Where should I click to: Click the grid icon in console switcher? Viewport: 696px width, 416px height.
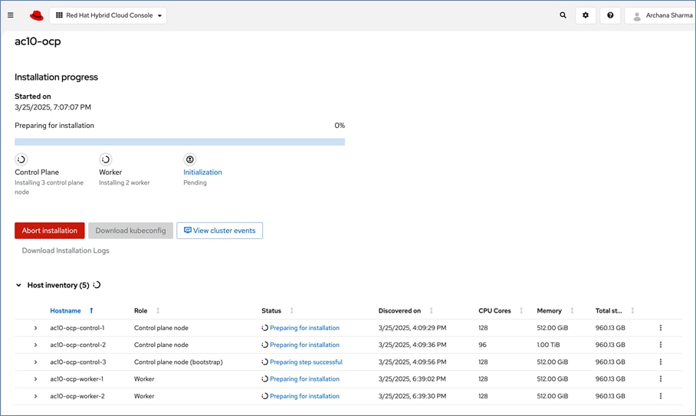[59, 15]
